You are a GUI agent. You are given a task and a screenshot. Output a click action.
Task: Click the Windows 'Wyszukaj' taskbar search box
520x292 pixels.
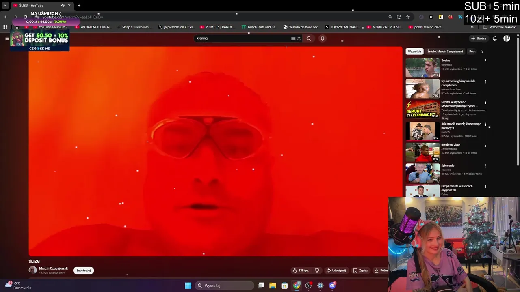tap(224, 286)
